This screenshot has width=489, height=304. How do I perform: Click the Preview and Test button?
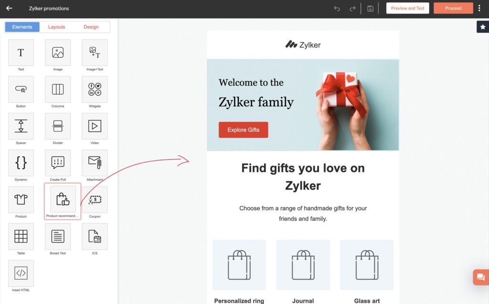coord(407,8)
